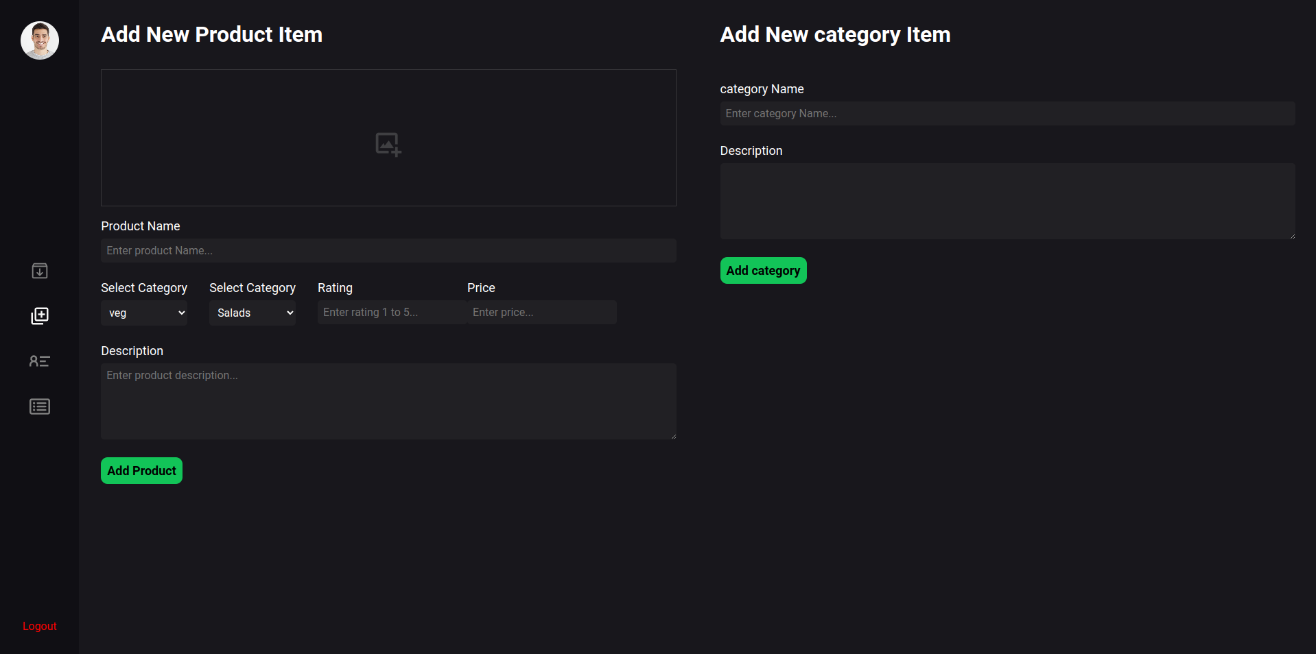Click the product image upload area
The image size is (1316, 654).
click(388, 138)
